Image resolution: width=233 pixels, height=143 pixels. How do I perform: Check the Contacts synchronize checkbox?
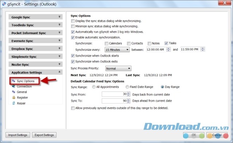[129, 43]
